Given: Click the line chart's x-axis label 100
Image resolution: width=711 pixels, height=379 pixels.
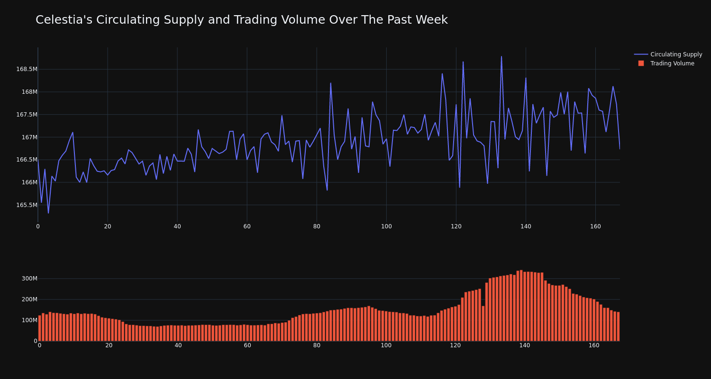Looking at the screenshot, I should tap(386, 226).
